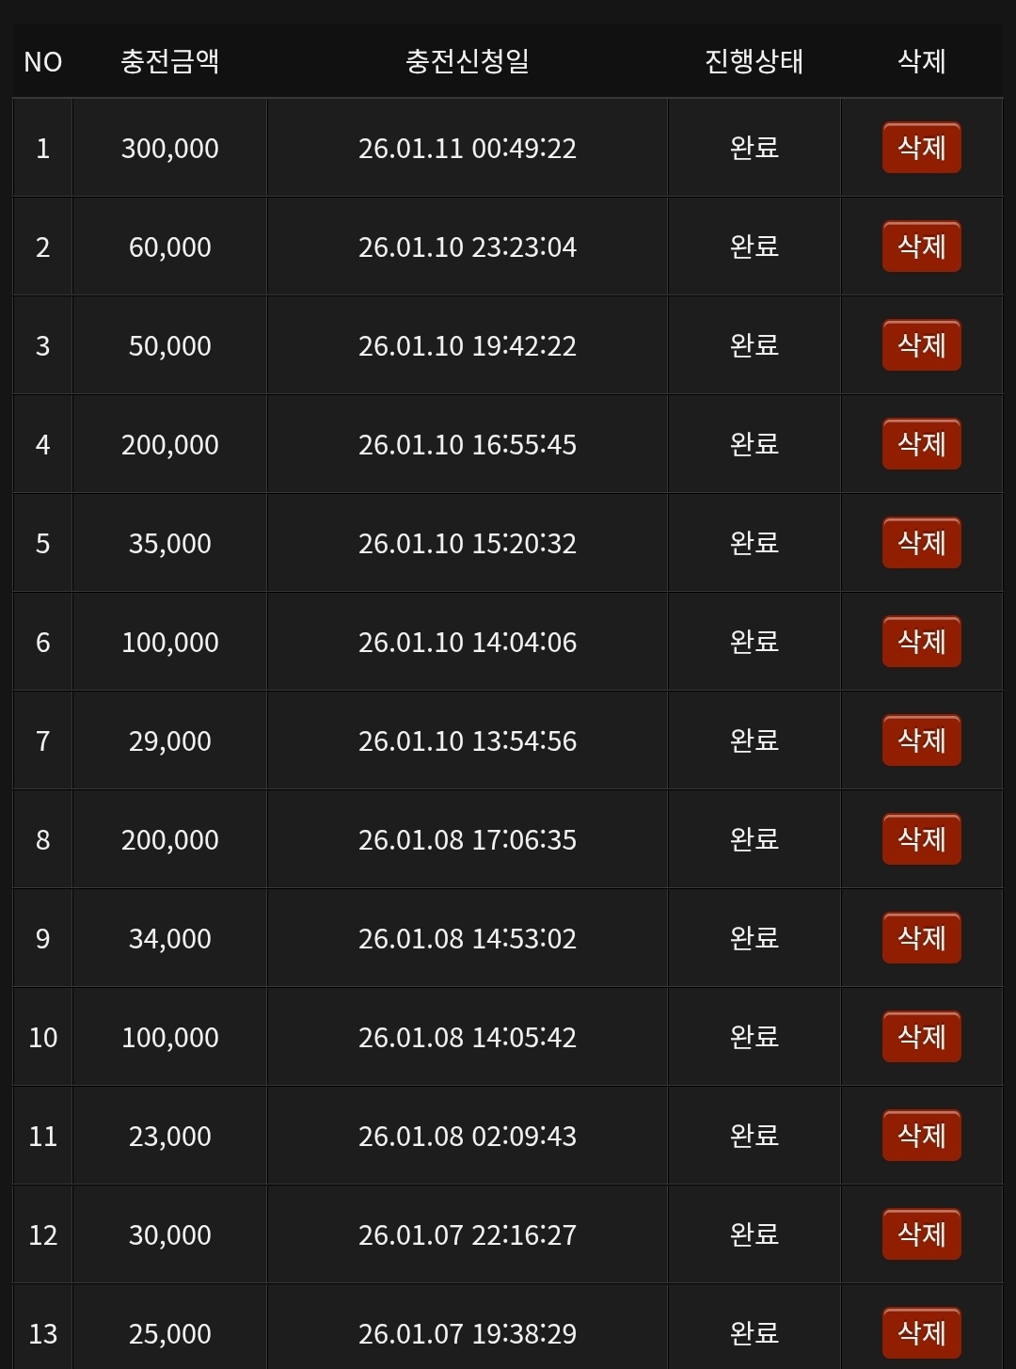Remove the 34,000 charge in row 9

(921, 938)
